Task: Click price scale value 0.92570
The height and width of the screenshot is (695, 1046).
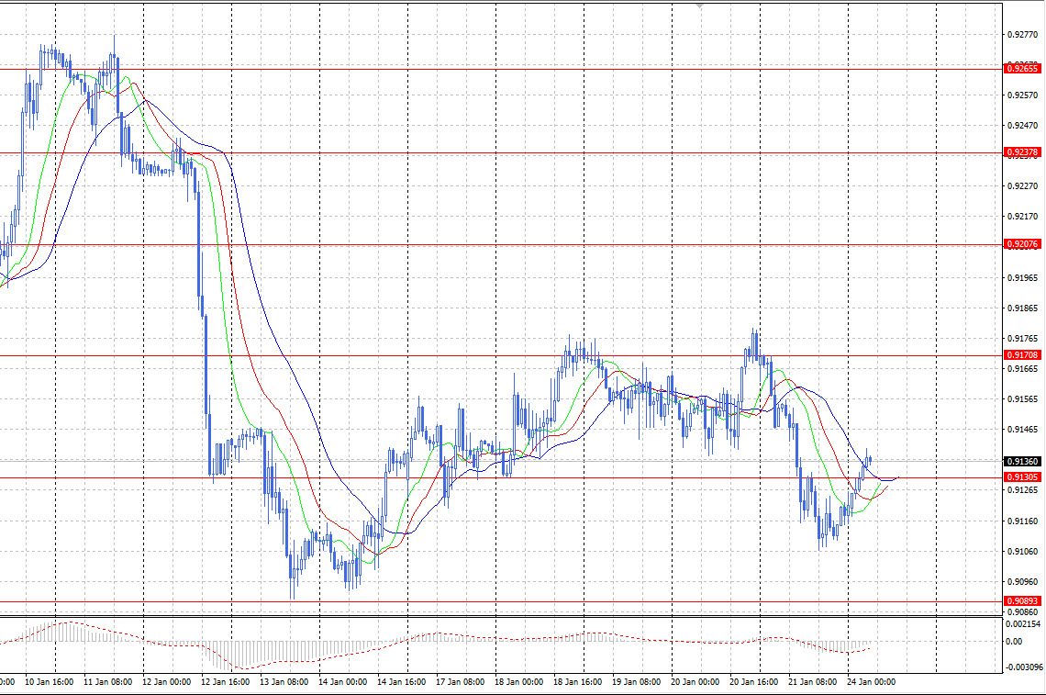Action: coord(1023,95)
